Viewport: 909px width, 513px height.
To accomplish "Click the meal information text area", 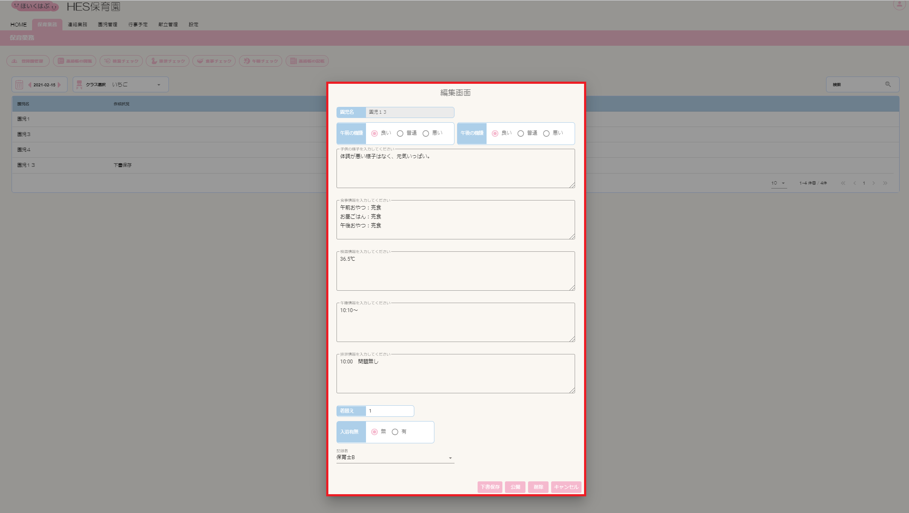I will click(x=456, y=220).
